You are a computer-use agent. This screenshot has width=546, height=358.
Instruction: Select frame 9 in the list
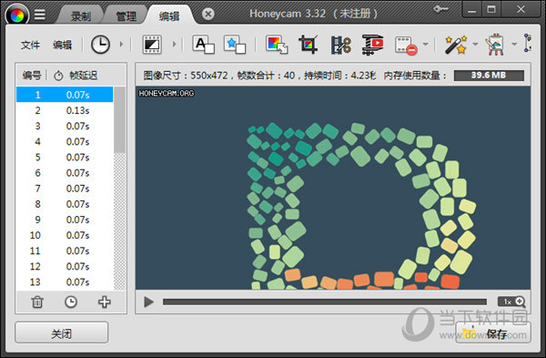point(65,220)
